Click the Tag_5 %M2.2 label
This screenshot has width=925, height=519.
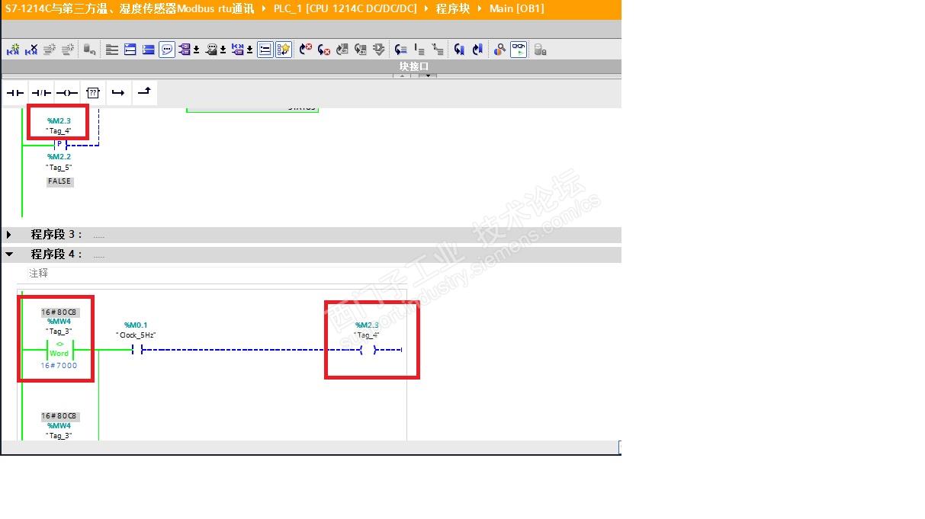(x=59, y=162)
